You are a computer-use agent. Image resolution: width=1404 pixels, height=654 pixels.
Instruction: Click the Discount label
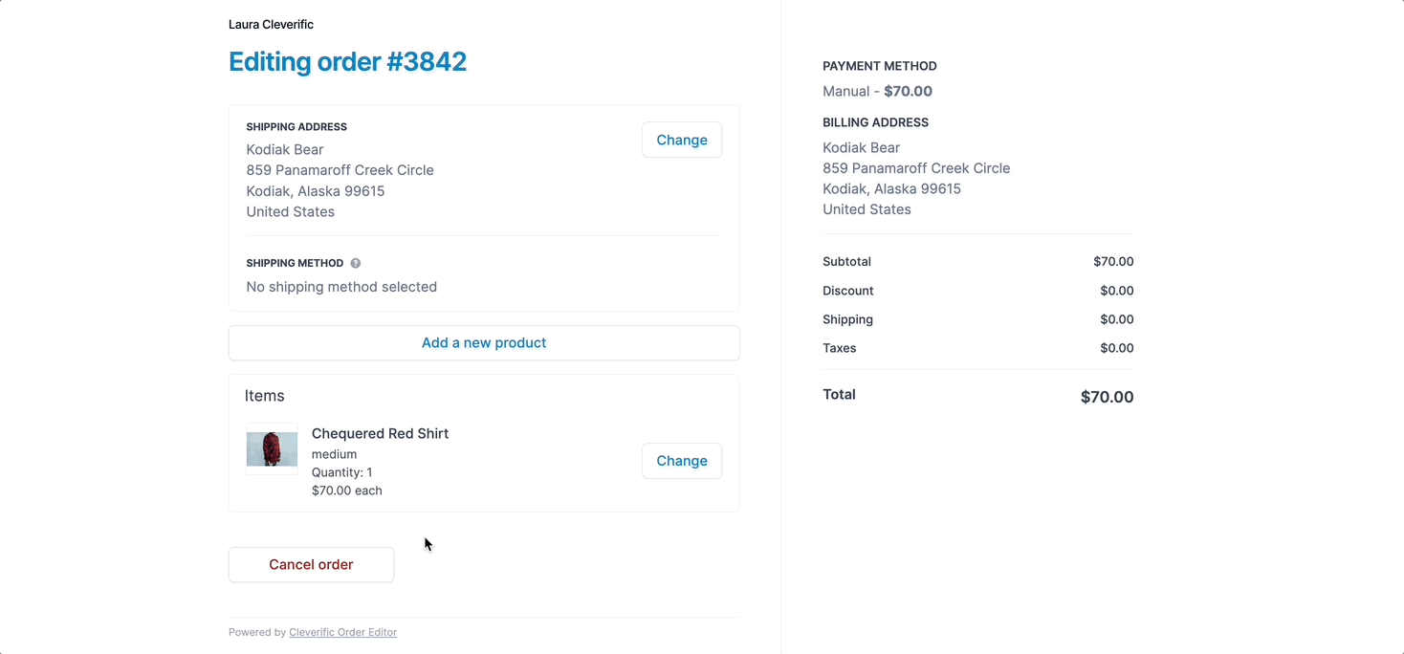[847, 291]
